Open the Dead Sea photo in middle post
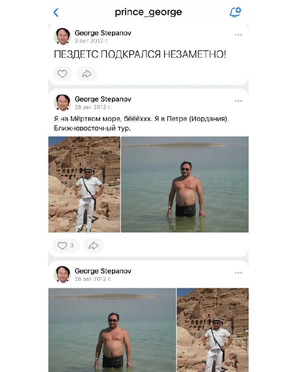 click(185, 184)
